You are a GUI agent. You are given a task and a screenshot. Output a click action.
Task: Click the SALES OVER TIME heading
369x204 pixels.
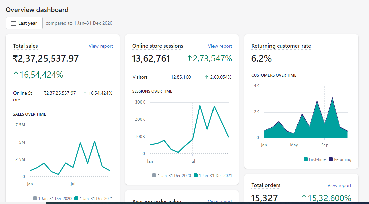click(x=29, y=114)
